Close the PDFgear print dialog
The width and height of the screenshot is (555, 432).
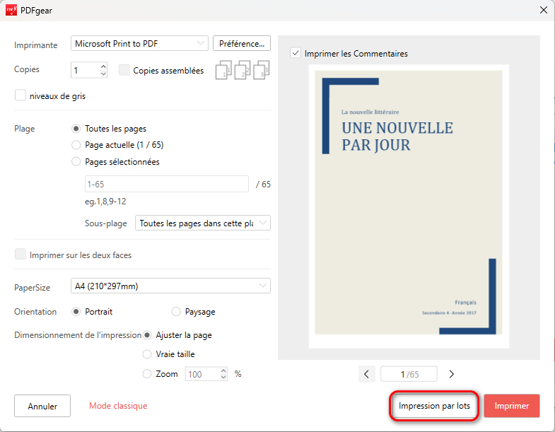pos(544,10)
